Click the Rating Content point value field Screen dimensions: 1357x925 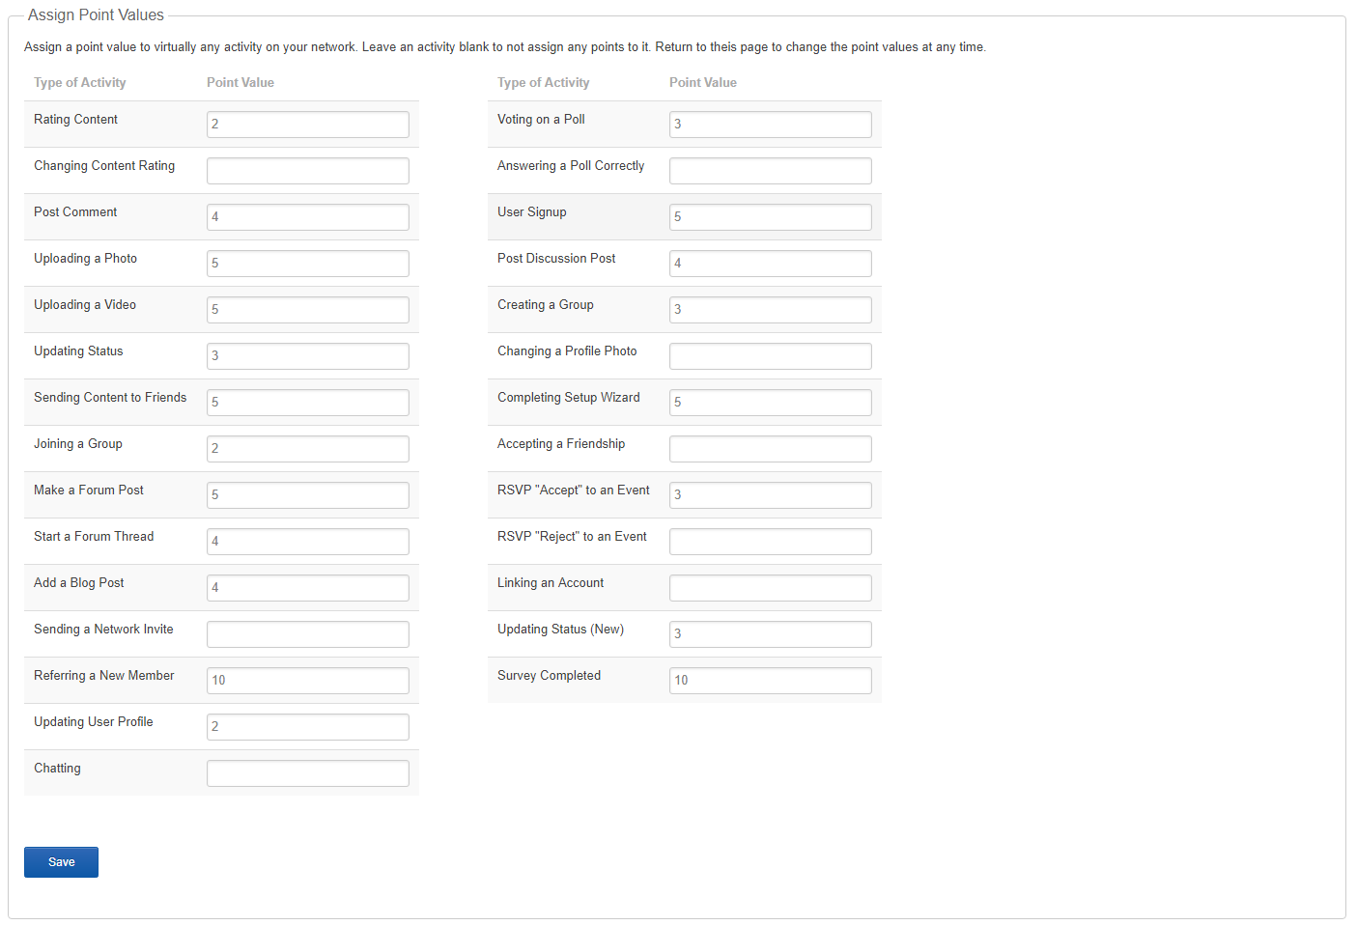tap(307, 125)
